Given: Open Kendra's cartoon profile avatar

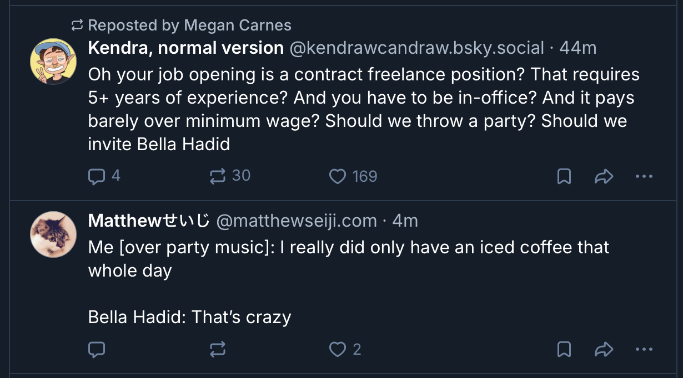Looking at the screenshot, I should coord(53,62).
